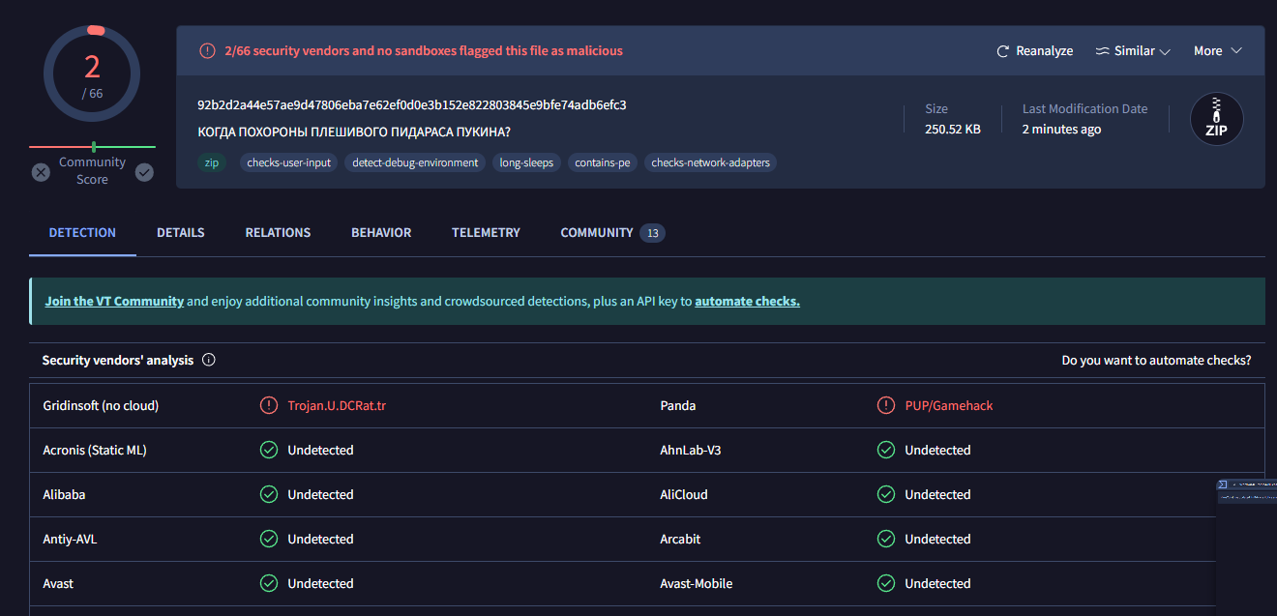The image size is (1277, 616).
Task: Follow the Join the VT Community link
Action: click(114, 301)
